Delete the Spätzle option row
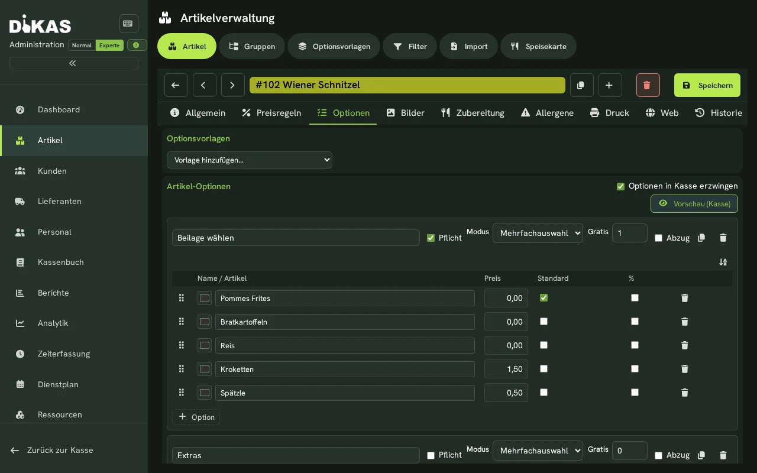 [x=685, y=393]
